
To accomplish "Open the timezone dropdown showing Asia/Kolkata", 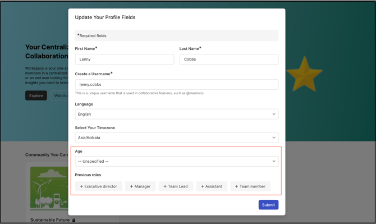I will 177,138.
